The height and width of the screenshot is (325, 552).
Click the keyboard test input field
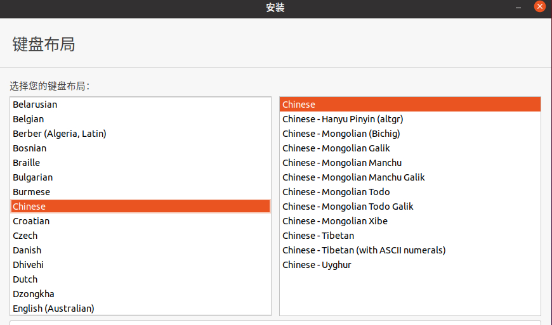click(x=275, y=322)
